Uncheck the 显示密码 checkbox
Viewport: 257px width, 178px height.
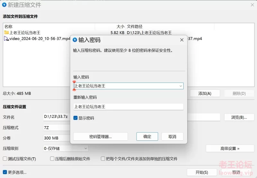point(75,118)
